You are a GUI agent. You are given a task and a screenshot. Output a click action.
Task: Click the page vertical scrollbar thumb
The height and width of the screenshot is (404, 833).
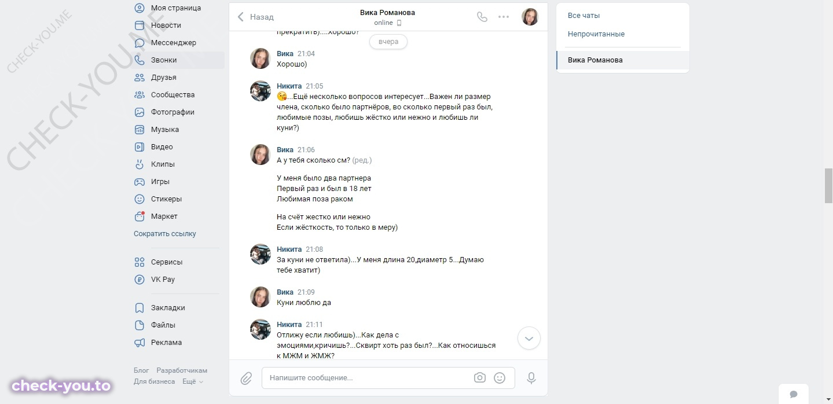point(828,186)
